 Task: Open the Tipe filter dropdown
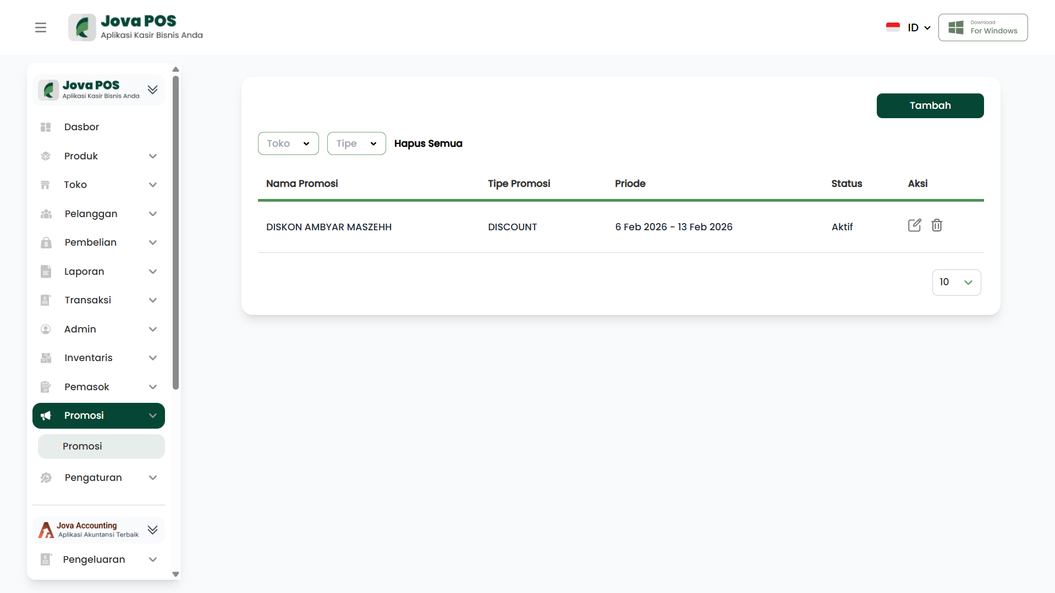[356, 143]
